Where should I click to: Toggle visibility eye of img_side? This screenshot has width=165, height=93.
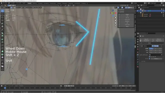coord(163,16)
